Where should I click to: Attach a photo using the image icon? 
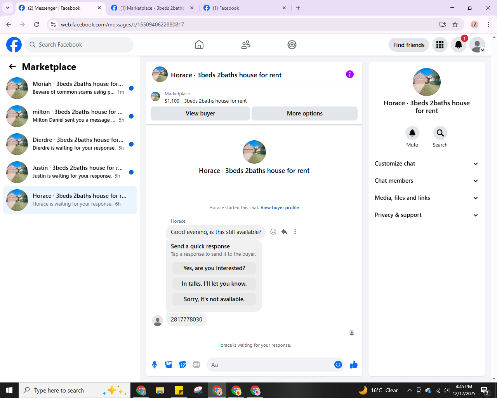tap(169, 365)
